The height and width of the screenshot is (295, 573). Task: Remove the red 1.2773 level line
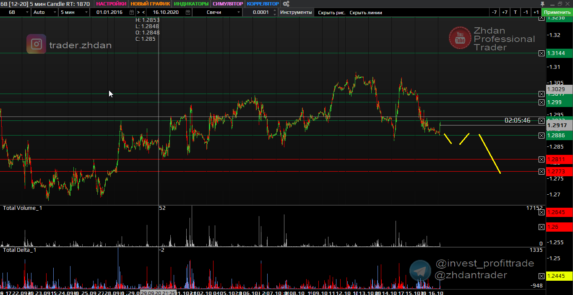pos(542,172)
